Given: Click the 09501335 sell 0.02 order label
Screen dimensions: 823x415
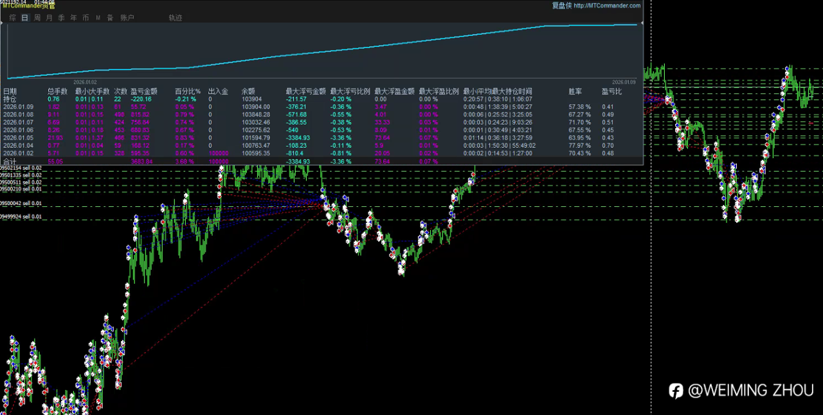Looking at the screenshot, I should (21, 175).
